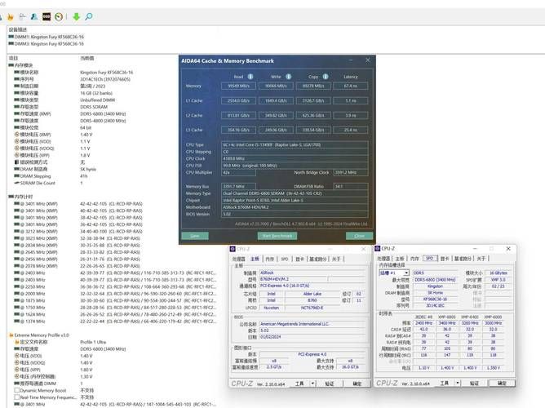545x408 pixels.
Task: Click Start Benchmark button
Action: pos(277,236)
